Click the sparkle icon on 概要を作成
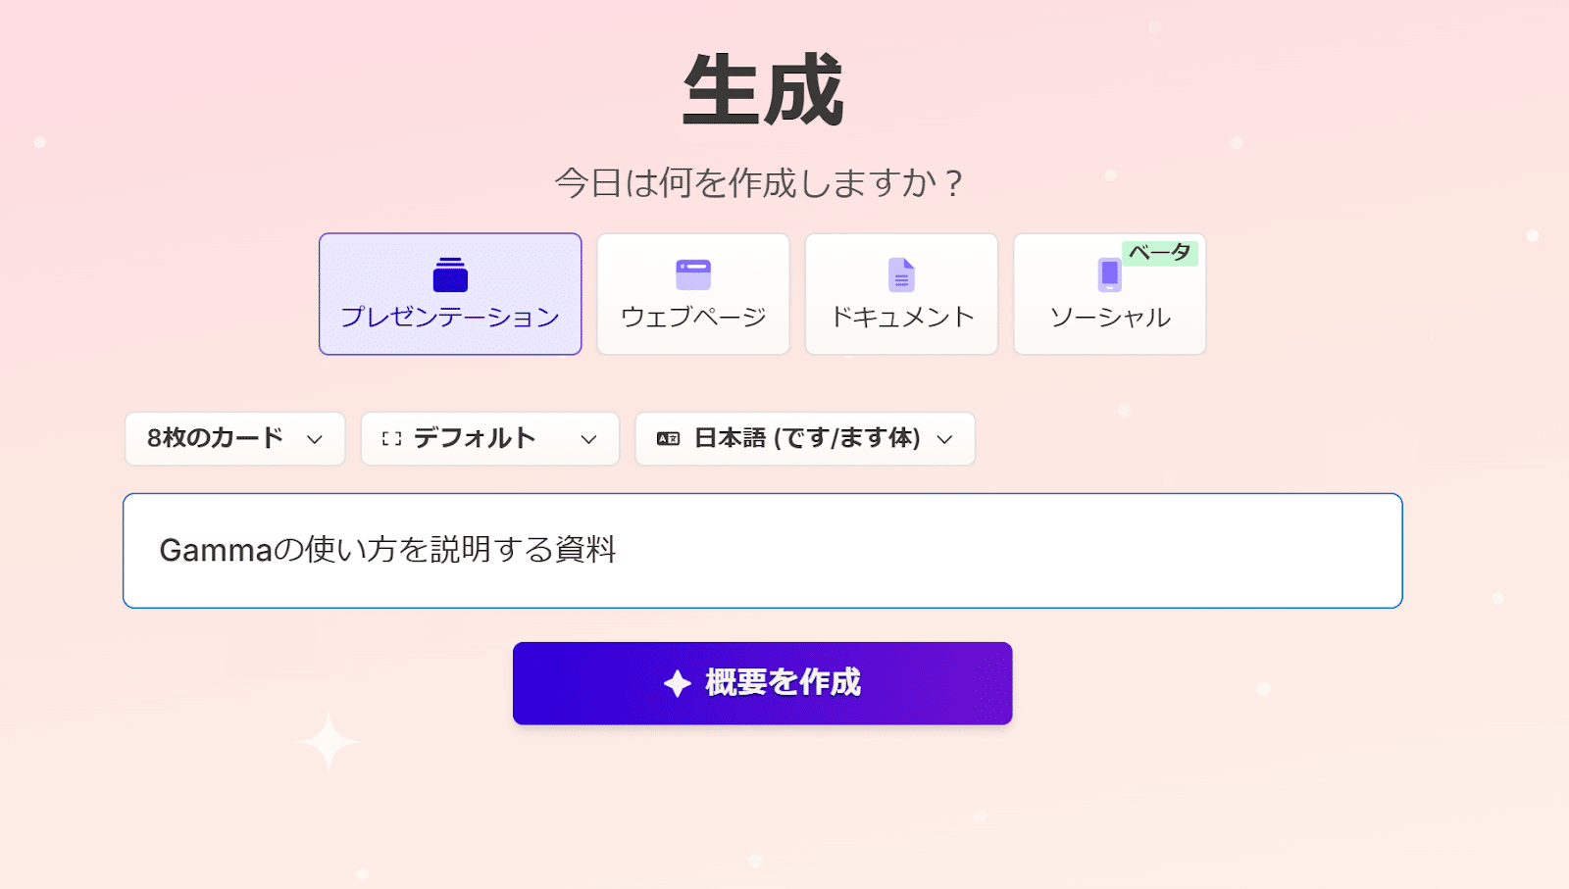1569x889 pixels. [678, 683]
